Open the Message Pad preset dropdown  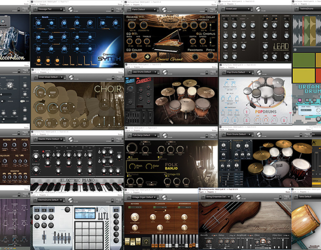(x=61, y=9)
